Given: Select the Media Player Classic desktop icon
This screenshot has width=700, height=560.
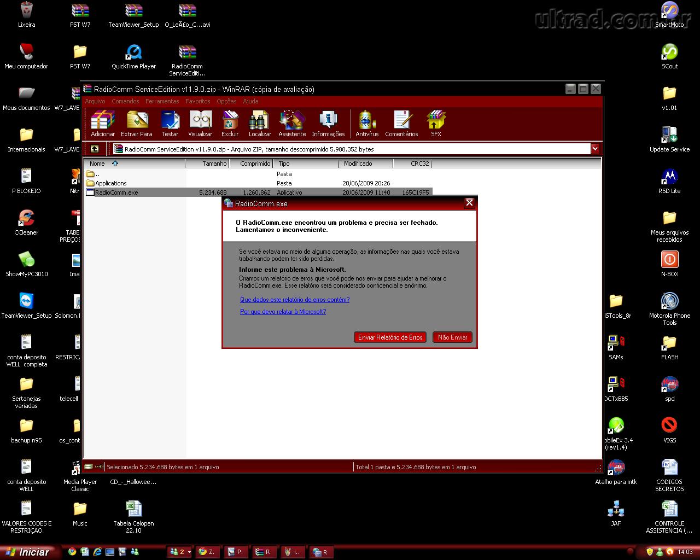Looking at the screenshot, I should coord(80,475).
